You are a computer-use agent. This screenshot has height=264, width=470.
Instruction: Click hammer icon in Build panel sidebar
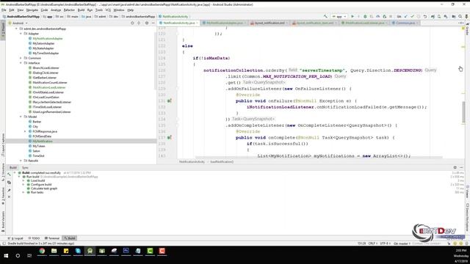(x=9, y=174)
